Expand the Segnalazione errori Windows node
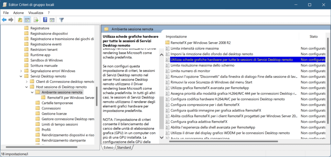This screenshot has width=331, height=157. coord(21,71)
